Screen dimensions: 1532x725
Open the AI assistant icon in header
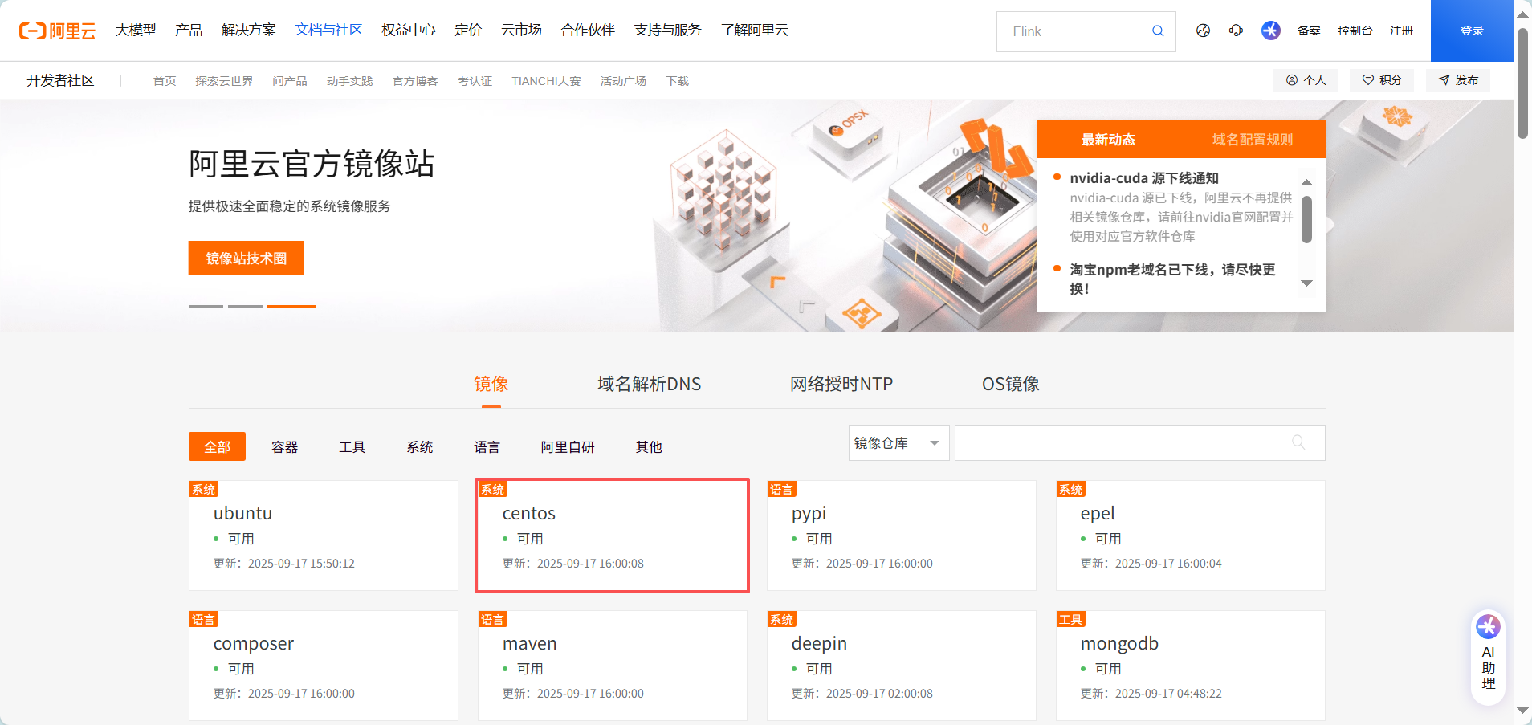(1270, 31)
